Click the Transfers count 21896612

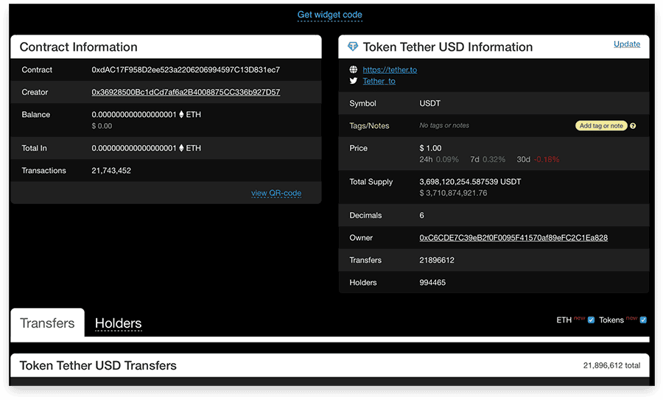[x=436, y=260]
